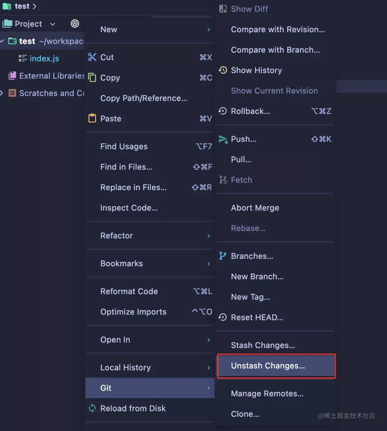Choose Unstash Changes… from Git submenu

click(276, 366)
